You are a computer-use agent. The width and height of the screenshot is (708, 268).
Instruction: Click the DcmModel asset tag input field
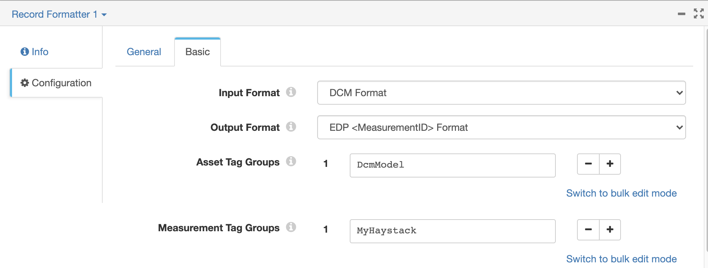[452, 165]
